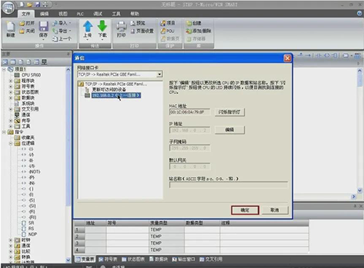Open the network interface card dropdown
This screenshot has width=364, height=268.
tap(159, 74)
